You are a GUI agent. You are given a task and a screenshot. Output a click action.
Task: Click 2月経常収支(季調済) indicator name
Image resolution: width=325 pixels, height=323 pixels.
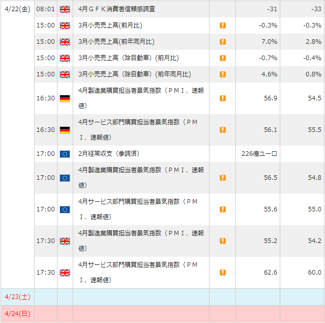tap(109, 154)
